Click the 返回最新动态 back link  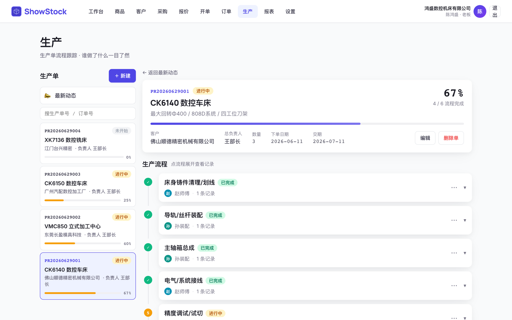[160, 73]
